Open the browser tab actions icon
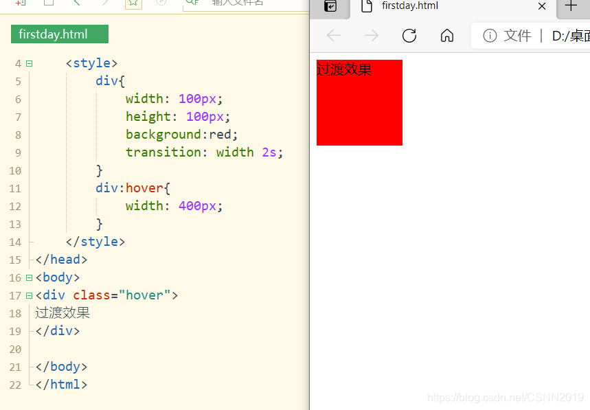This screenshot has height=410, width=590. (x=330, y=6)
